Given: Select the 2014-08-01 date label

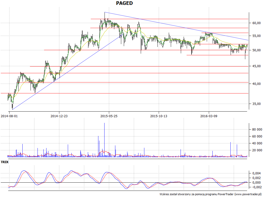Looking at the screenshot, I should 9,116.
